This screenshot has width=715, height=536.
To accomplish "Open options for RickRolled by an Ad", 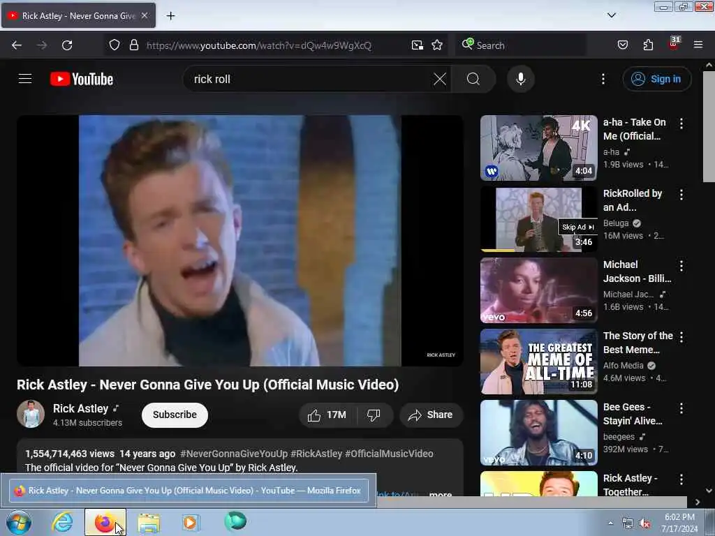I will 681,195.
